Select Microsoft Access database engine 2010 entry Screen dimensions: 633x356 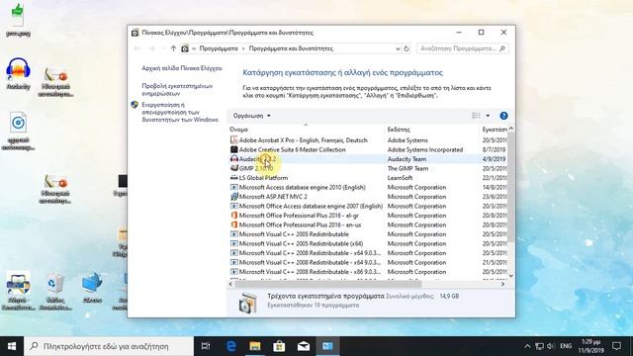[302, 187]
